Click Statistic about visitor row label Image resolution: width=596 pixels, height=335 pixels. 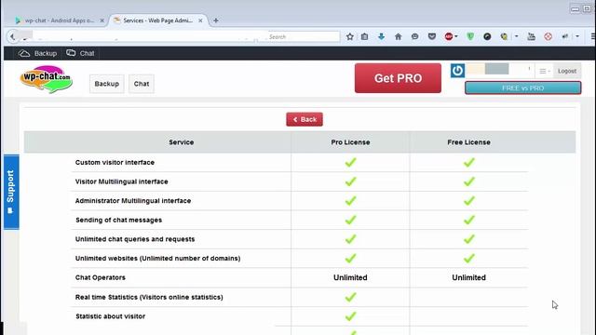[x=110, y=316]
